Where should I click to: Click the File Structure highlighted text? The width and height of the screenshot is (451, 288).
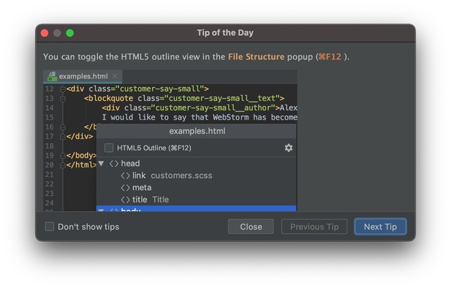[256, 57]
